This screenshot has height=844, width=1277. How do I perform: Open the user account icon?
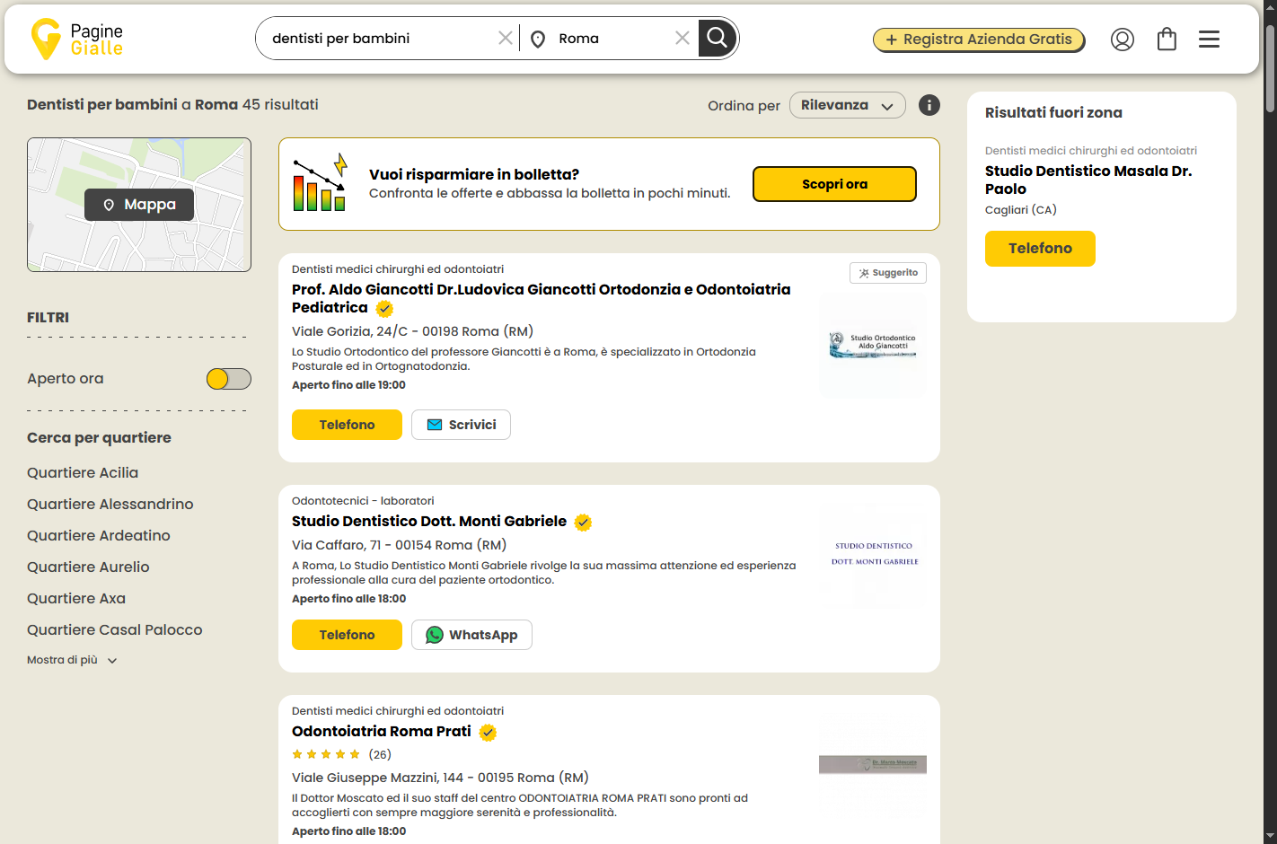pos(1122,39)
